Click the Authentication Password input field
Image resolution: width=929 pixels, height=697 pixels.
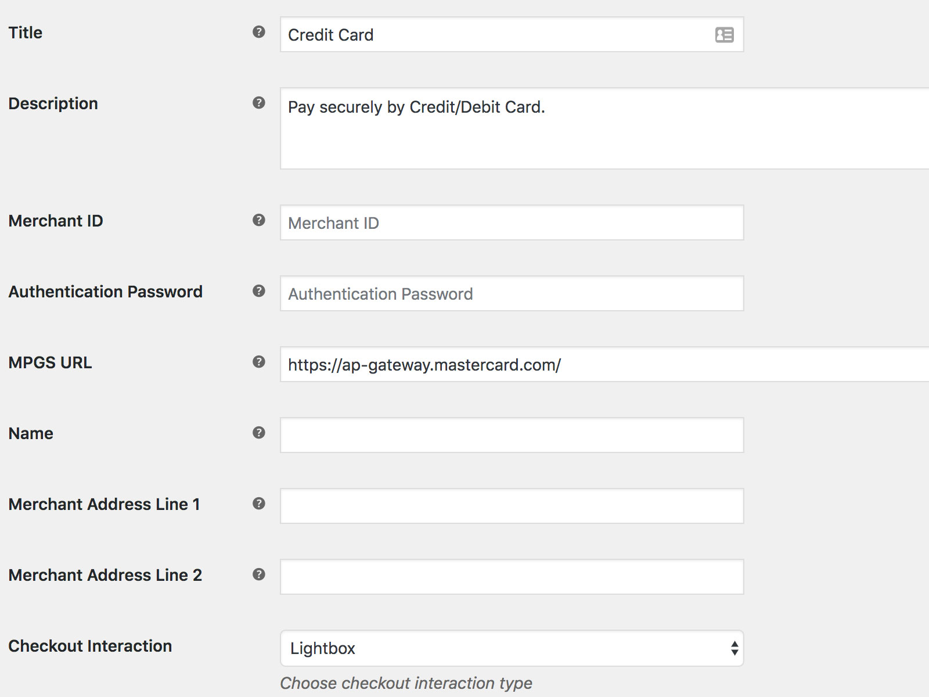(512, 293)
